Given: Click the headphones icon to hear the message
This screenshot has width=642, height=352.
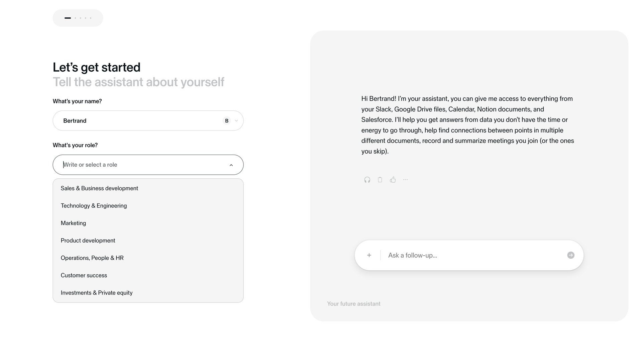Looking at the screenshot, I should (367, 180).
